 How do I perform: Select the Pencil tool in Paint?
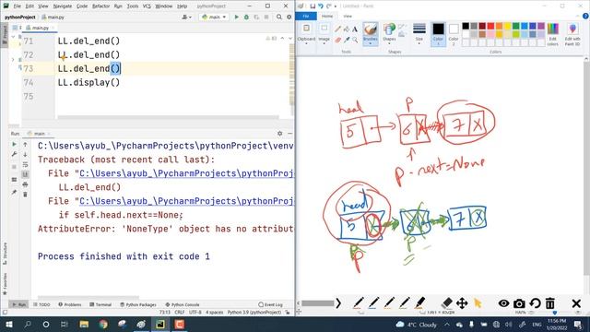click(338, 29)
